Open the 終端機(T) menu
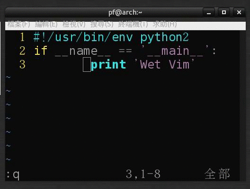This screenshot has height=189, width=250. (x=133, y=24)
